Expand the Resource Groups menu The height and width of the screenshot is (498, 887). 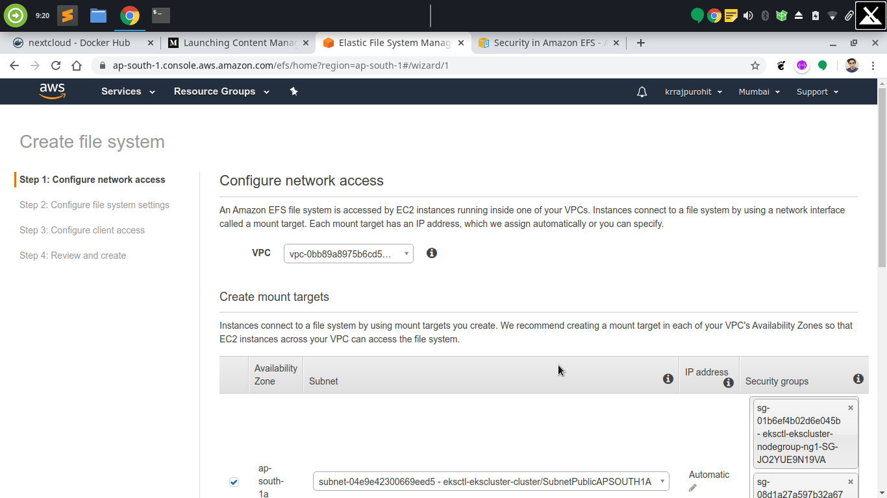[x=221, y=91]
